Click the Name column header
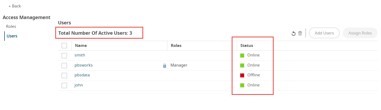 click(x=81, y=46)
